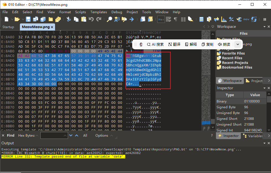The height and width of the screenshot is (173, 271).
Task: Click the Copy icon in toolbar
Action: pyautogui.click(x=76, y=19)
